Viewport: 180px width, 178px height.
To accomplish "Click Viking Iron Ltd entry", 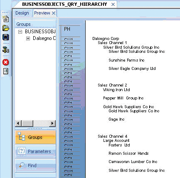I will pos(116,90).
